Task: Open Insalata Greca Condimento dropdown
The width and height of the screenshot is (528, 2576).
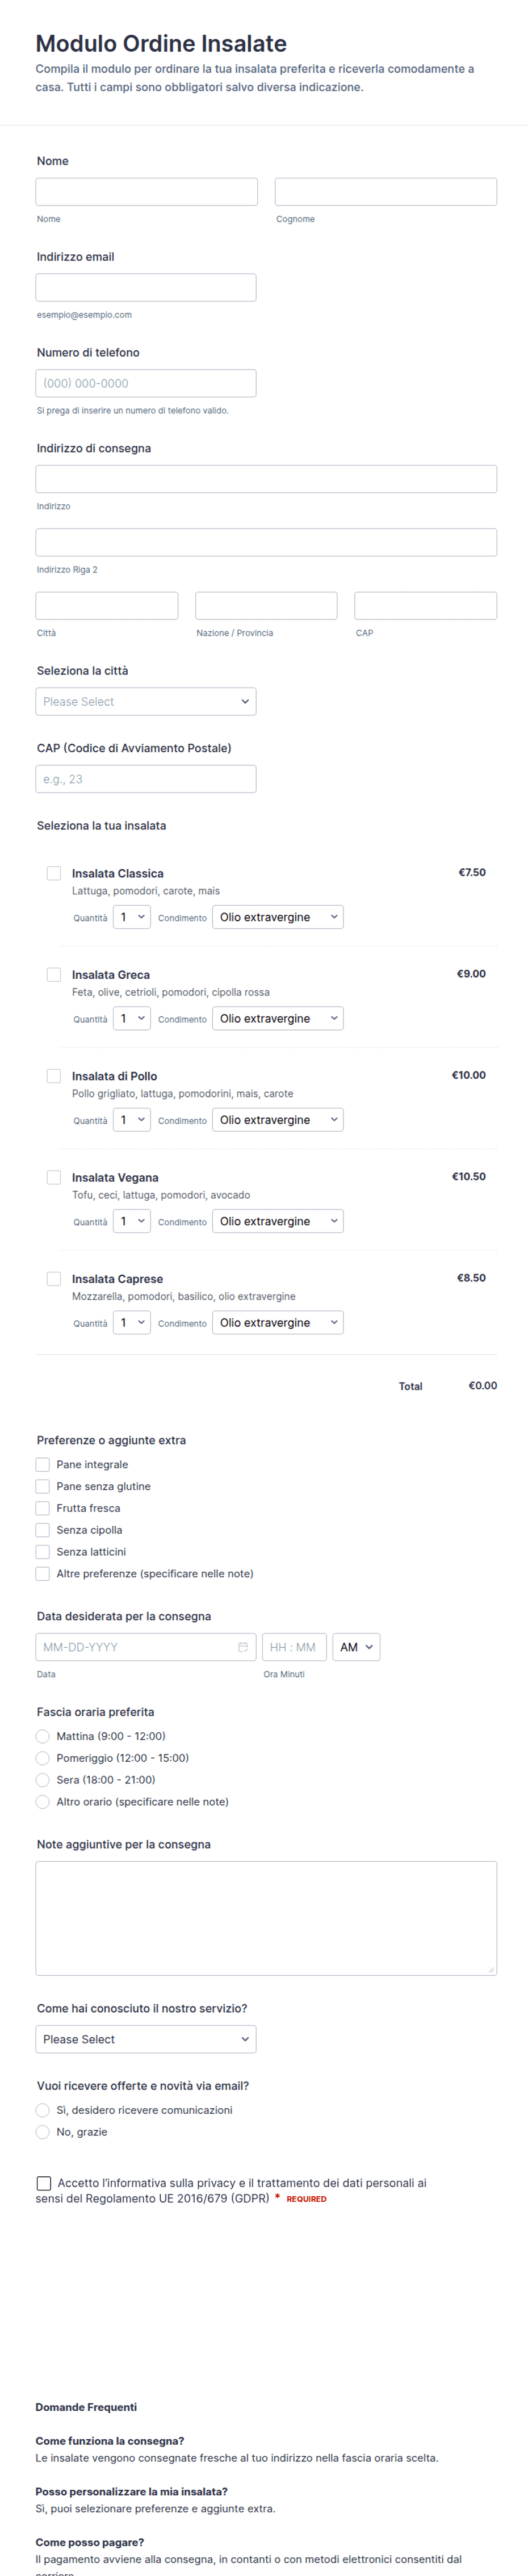Action: pos(278,1018)
